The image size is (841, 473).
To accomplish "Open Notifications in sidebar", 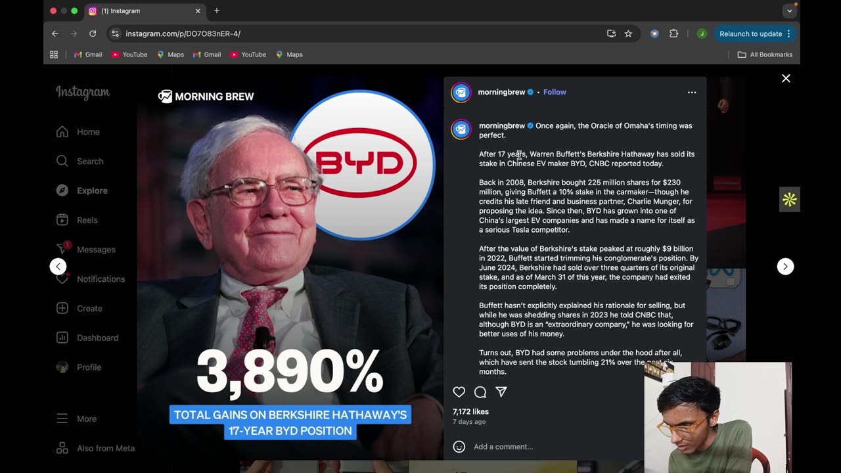I will [91, 279].
